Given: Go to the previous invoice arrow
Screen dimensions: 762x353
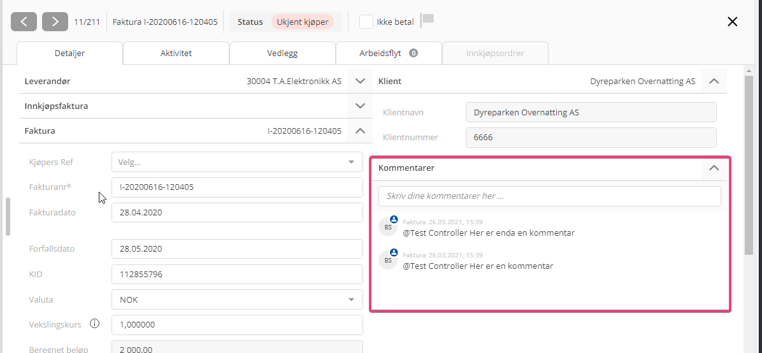Looking at the screenshot, I should tap(24, 22).
